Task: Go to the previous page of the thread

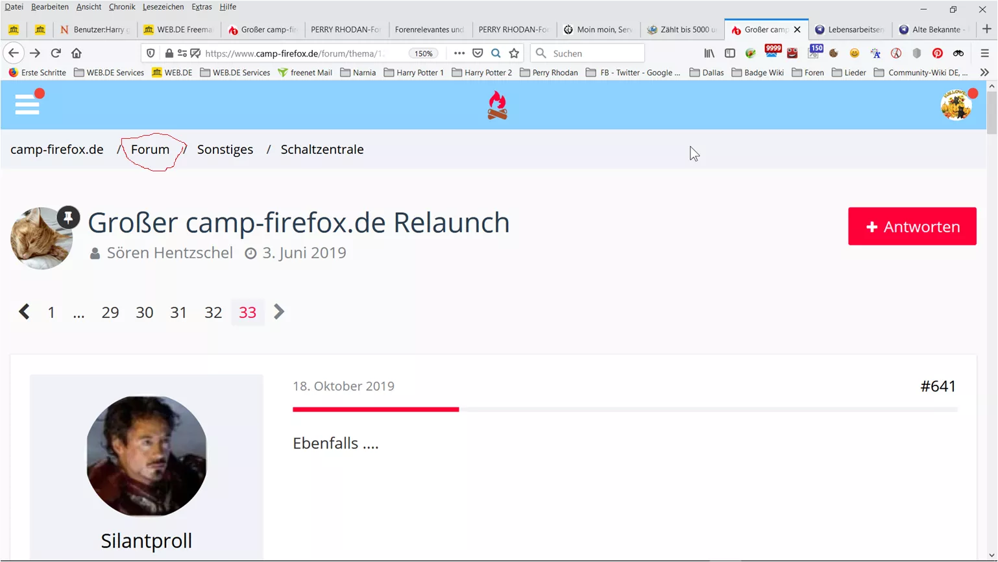Action: pyautogui.click(x=24, y=312)
